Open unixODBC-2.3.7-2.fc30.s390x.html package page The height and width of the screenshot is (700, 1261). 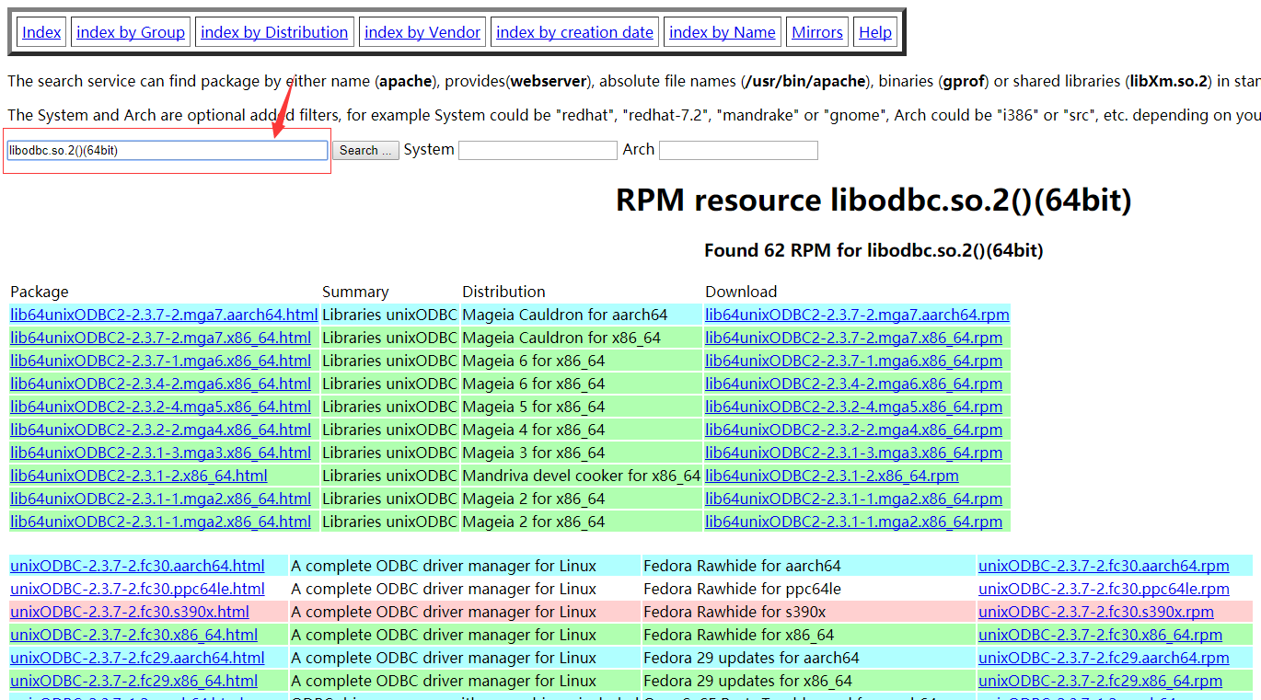[x=130, y=612]
